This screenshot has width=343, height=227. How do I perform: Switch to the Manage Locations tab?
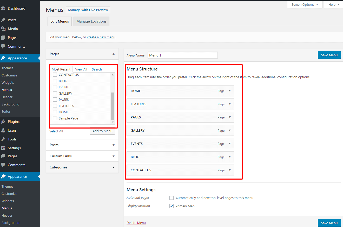point(91,21)
